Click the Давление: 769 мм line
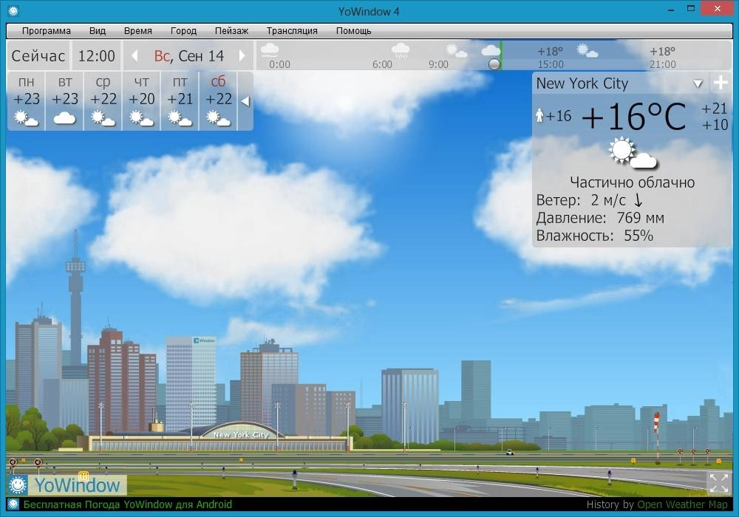Viewport: 739px width, 517px height. 600,218
